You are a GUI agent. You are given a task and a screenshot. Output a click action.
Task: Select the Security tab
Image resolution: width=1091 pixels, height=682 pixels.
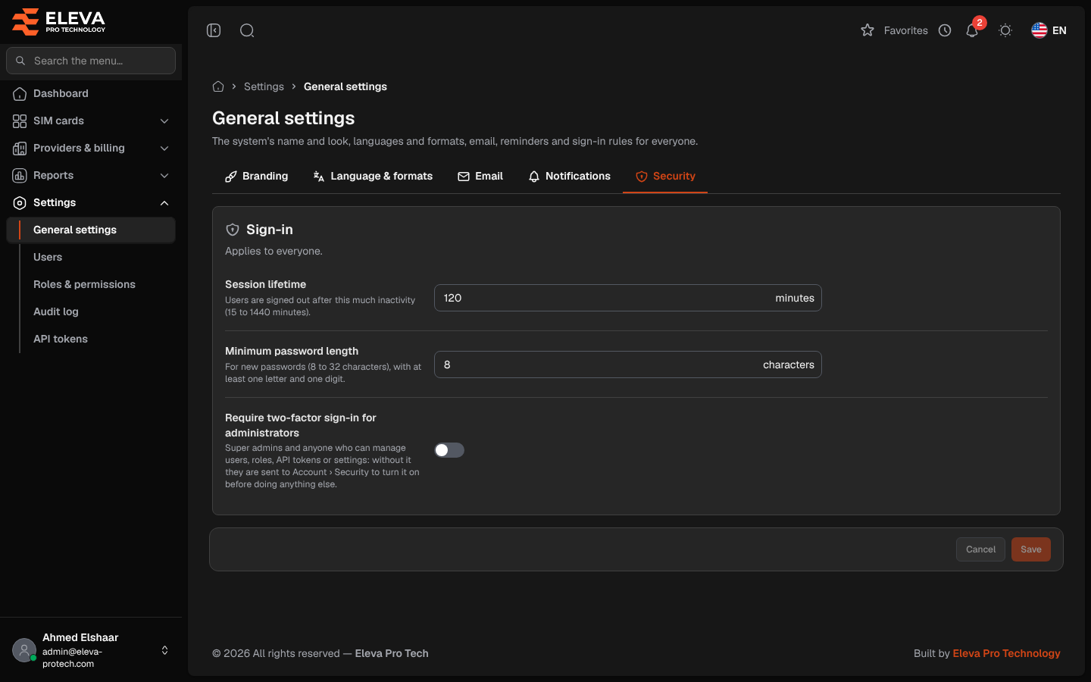665,176
